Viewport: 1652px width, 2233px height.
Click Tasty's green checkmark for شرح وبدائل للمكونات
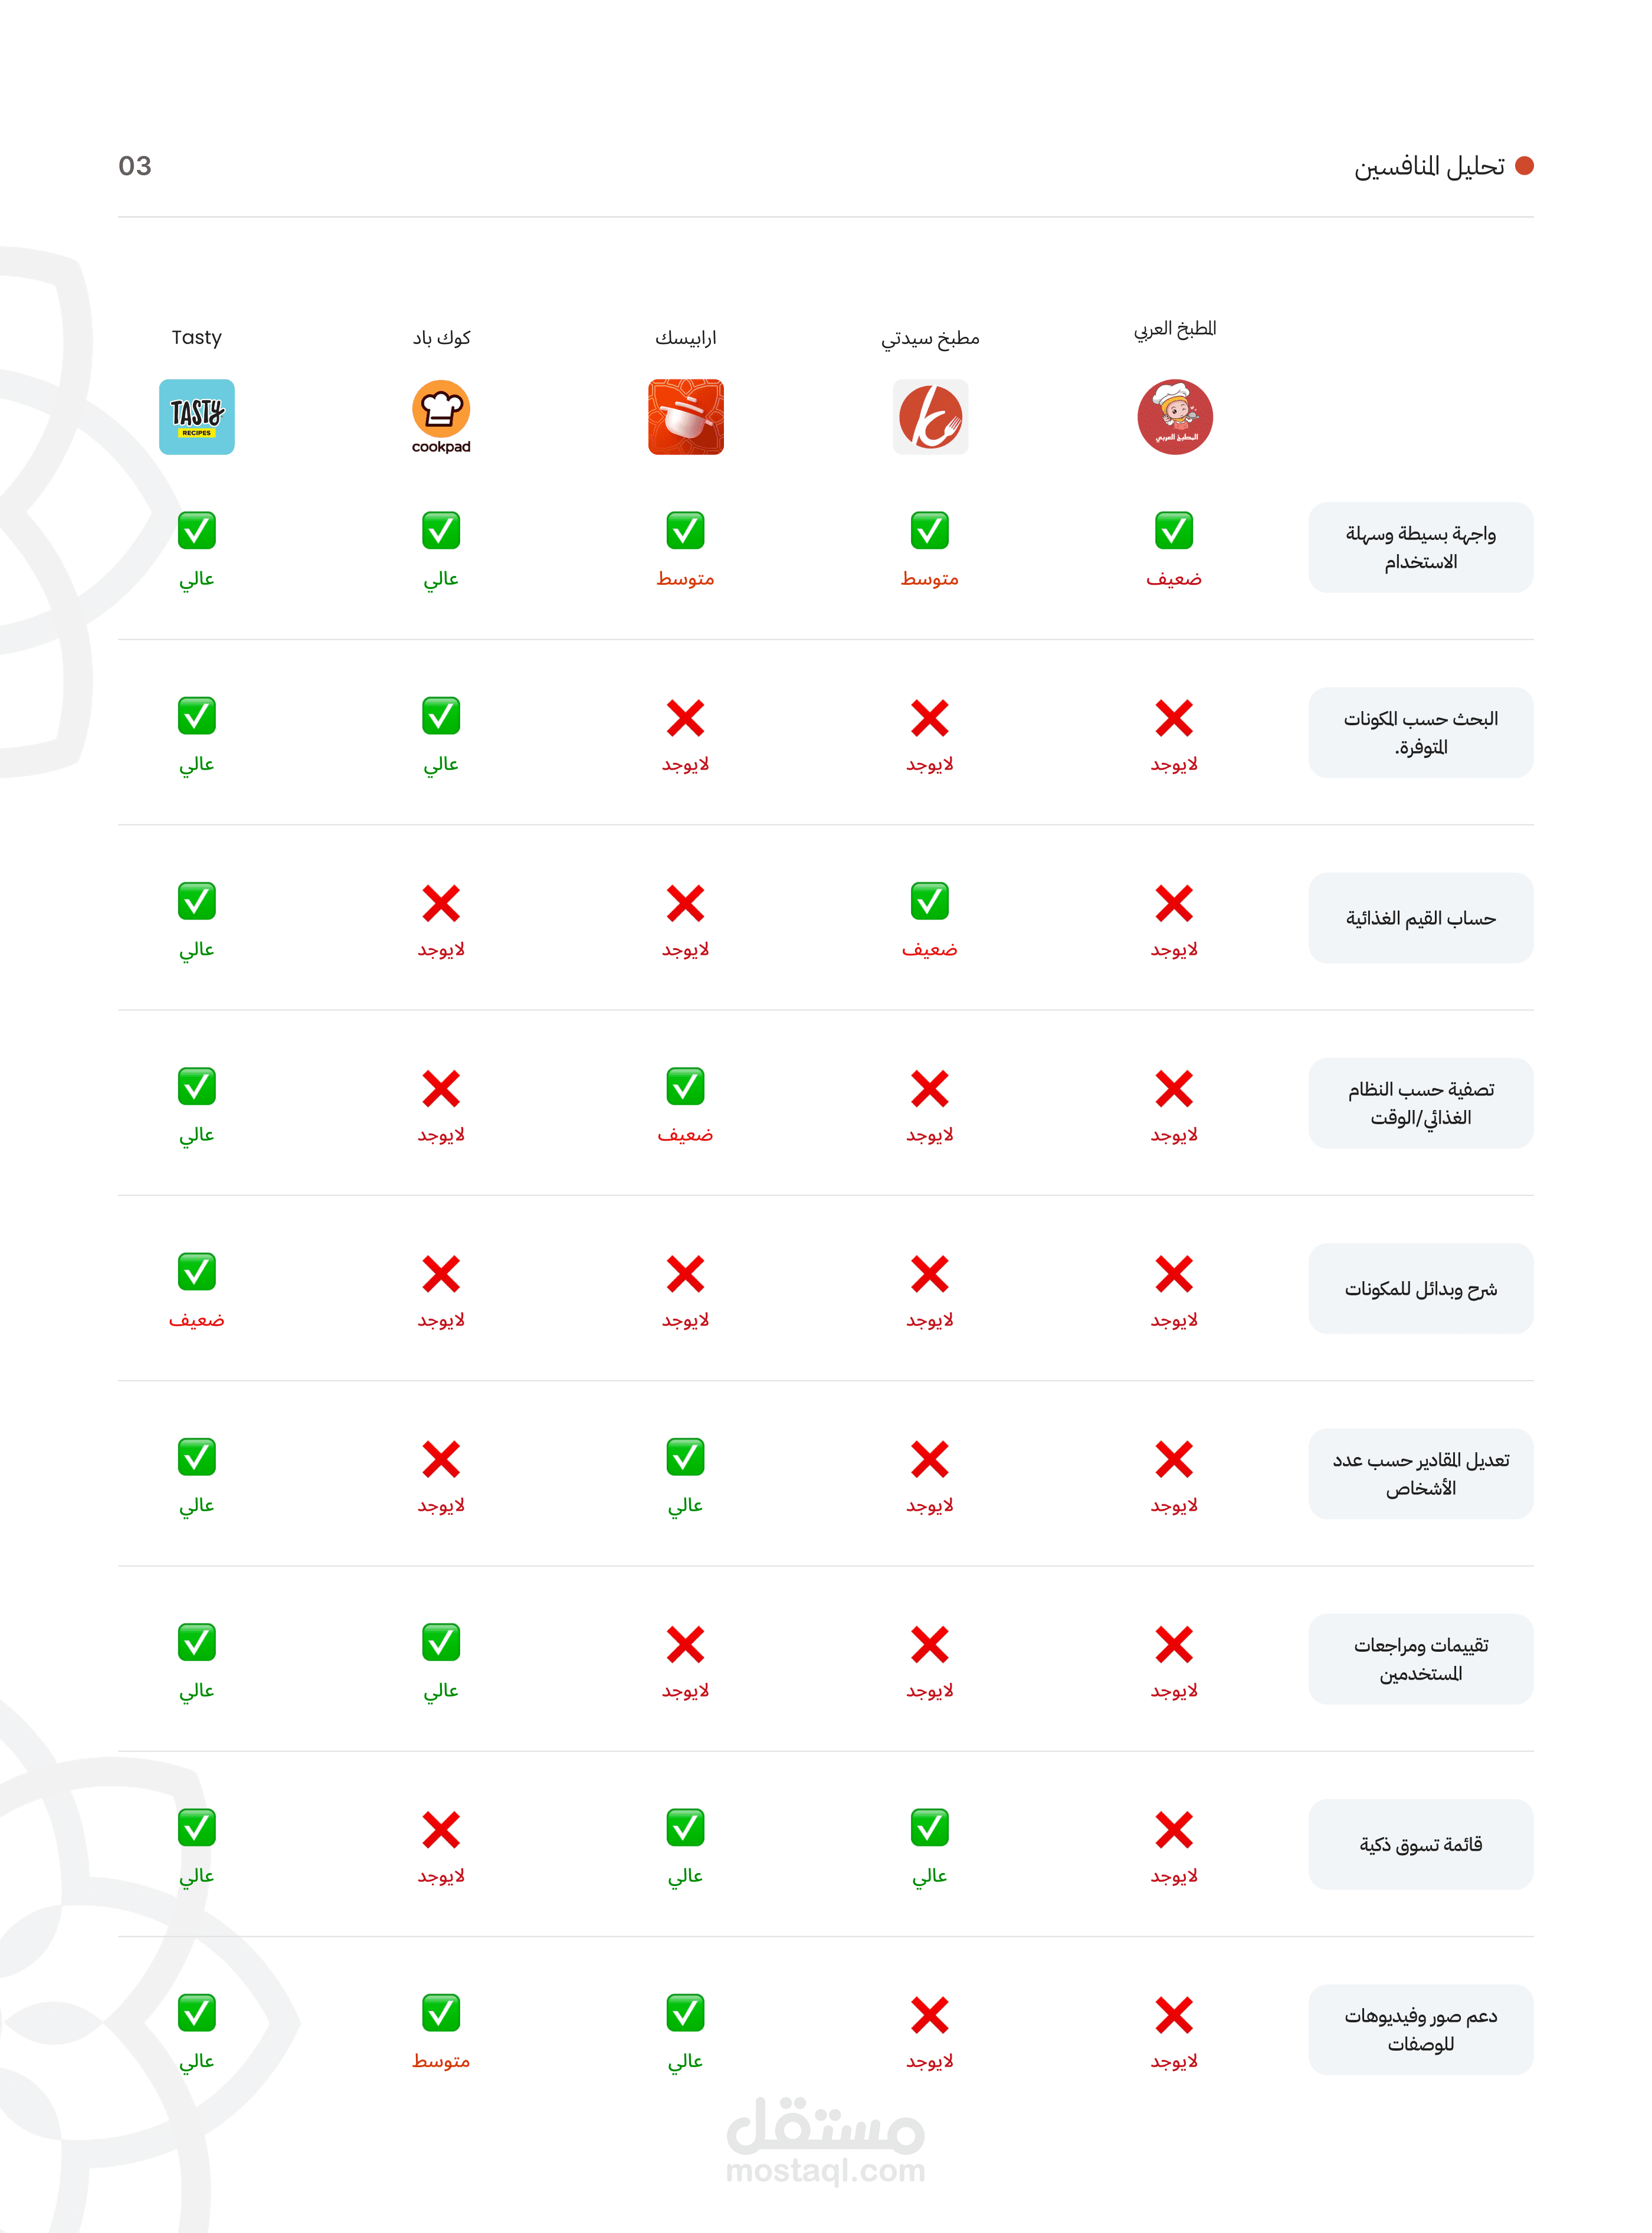[197, 1272]
